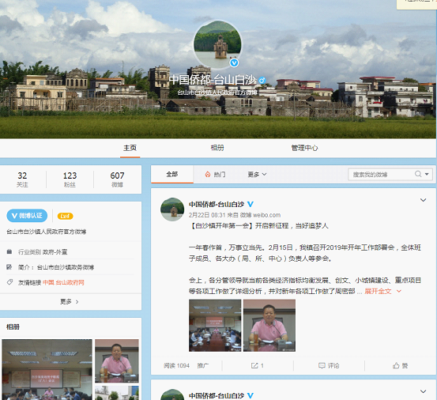This screenshot has width=437, height=400.
Task: Open the first post's author name 中国侨都-台山白沙
Action: tap(217, 204)
